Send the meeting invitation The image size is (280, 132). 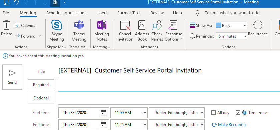point(12,77)
